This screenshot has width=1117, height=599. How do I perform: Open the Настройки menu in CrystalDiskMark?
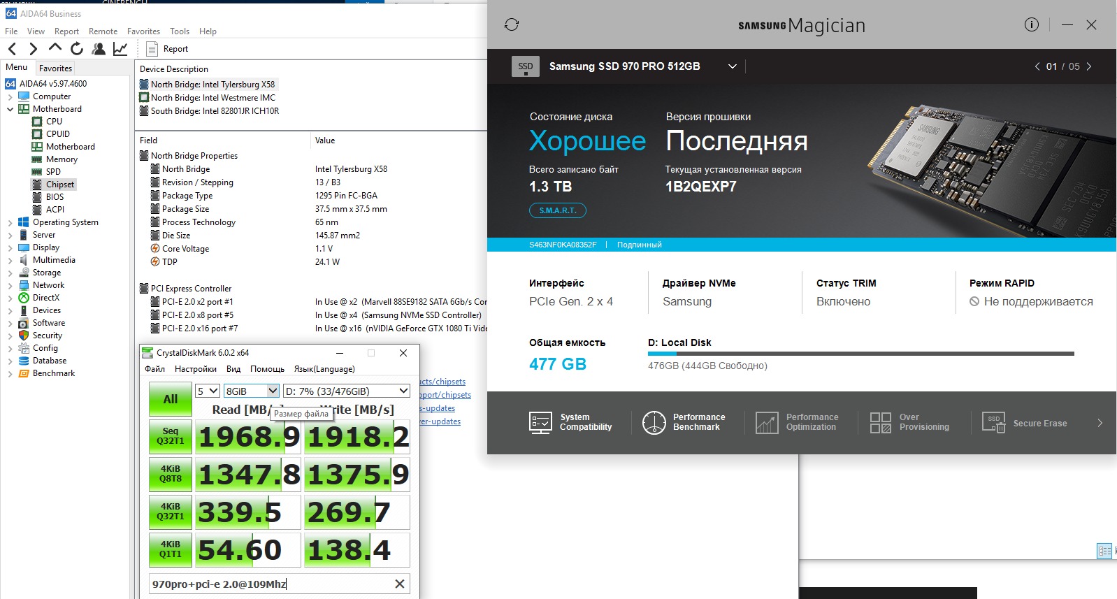click(x=196, y=369)
